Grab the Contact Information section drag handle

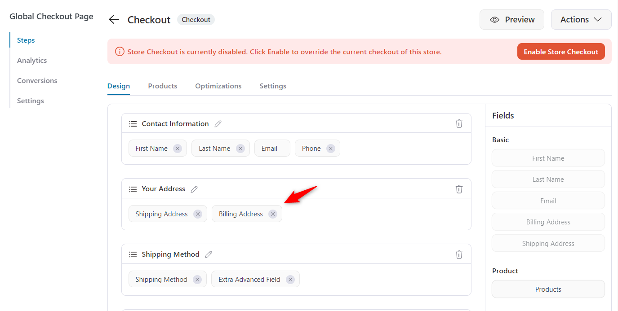(x=133, y=124)
